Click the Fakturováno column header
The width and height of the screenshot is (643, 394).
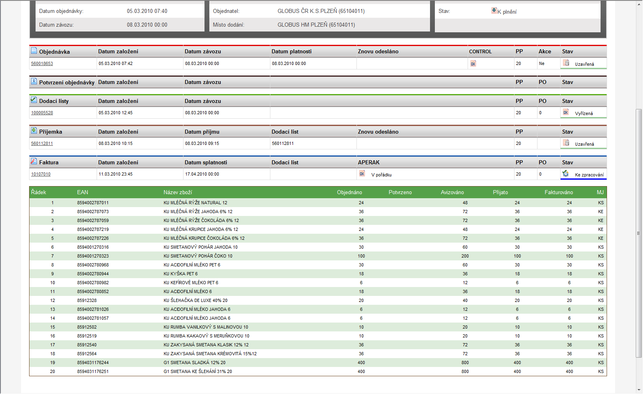pos(559,192)
